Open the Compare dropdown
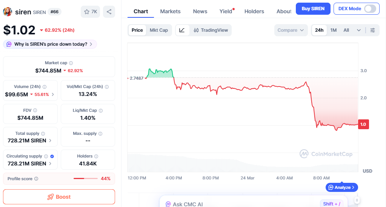 coord(291,30)
